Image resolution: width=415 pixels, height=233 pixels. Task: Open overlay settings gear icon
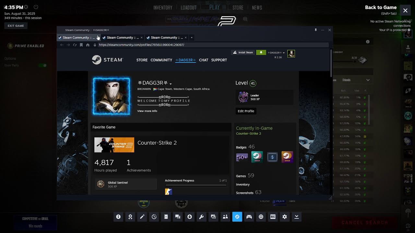click(x=285, y=217)
